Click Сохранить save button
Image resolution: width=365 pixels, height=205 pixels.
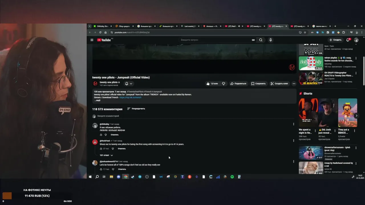[258, 83]
